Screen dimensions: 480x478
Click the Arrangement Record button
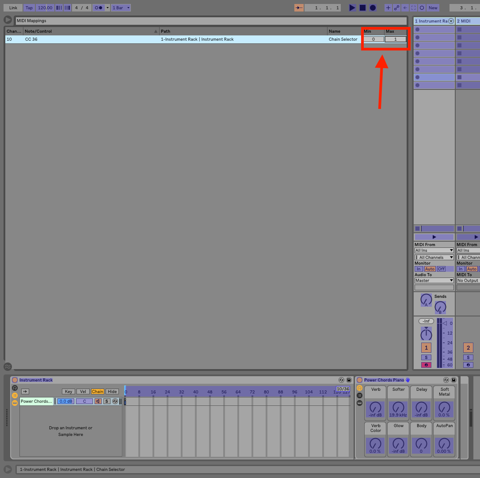(x=373, y=8)
